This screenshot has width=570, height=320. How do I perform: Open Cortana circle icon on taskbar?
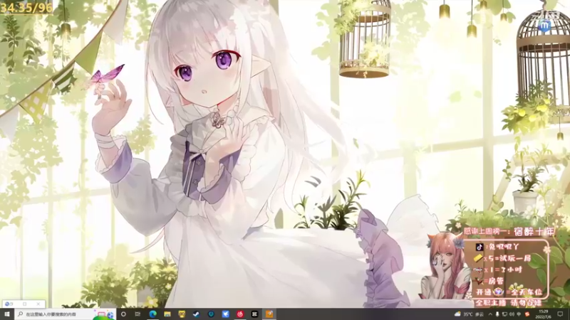point(123,314)
